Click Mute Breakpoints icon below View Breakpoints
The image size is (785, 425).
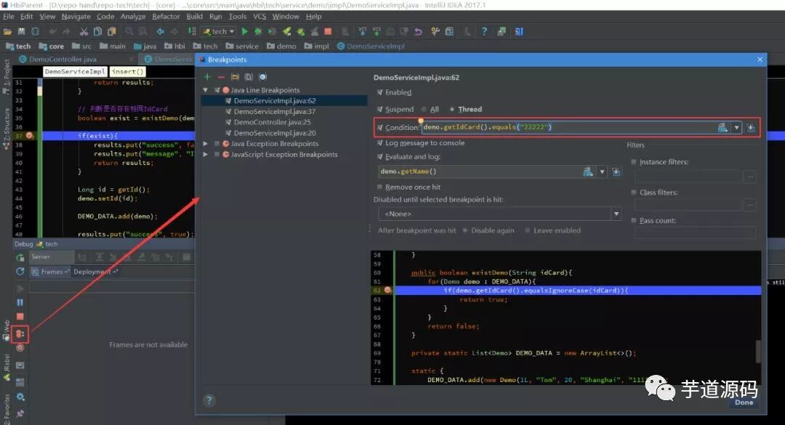20,347
